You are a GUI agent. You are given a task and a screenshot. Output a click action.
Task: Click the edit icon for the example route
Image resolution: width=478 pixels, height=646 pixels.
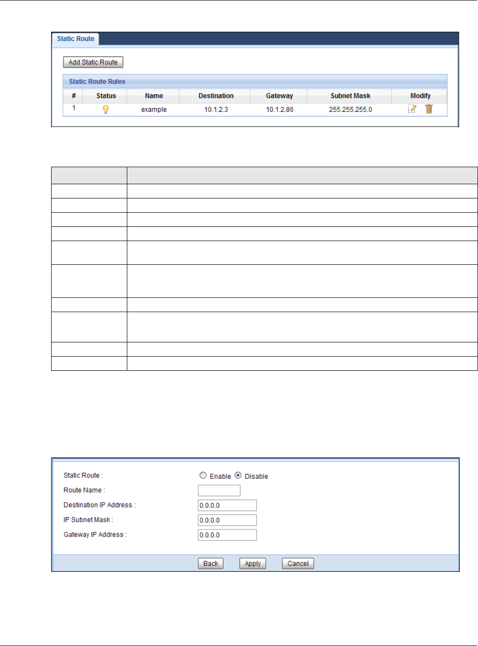[412, 109]
